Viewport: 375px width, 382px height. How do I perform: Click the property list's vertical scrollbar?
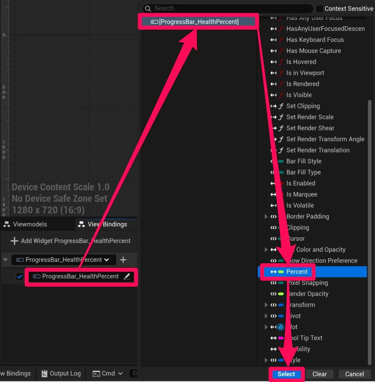tap(370, 231)
